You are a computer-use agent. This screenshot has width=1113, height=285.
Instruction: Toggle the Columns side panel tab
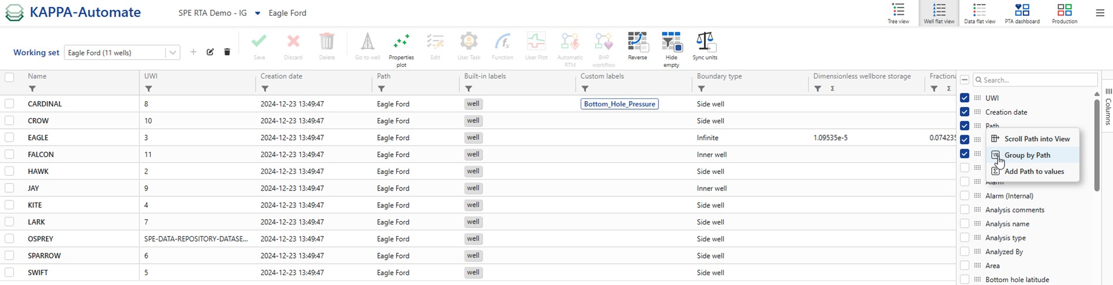pyautogui.click(x=1108, y=106)
